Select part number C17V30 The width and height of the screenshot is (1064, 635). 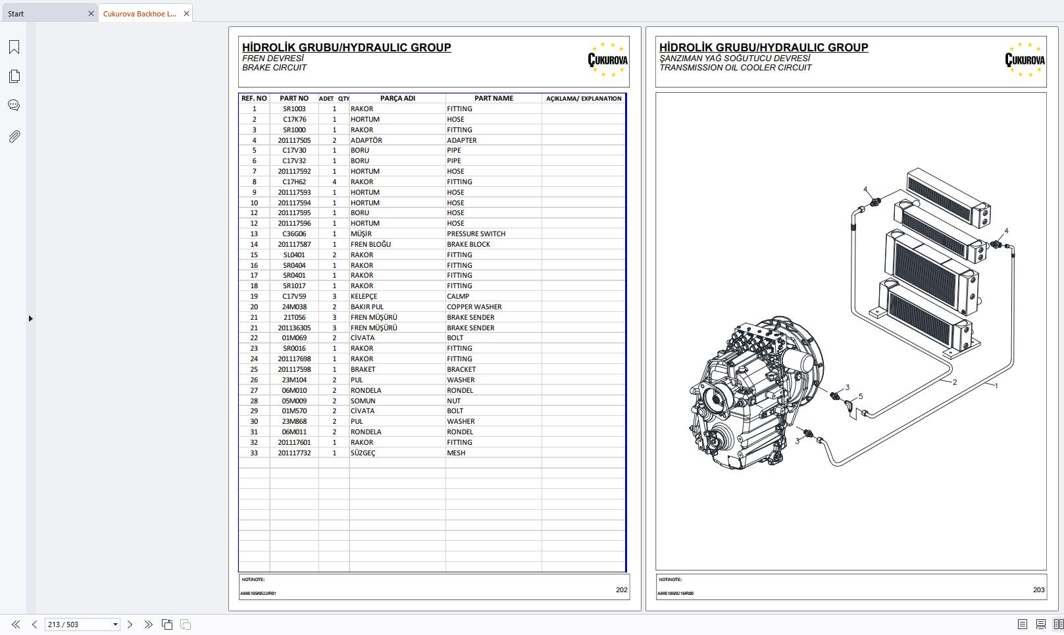click(x=294, y=151)
